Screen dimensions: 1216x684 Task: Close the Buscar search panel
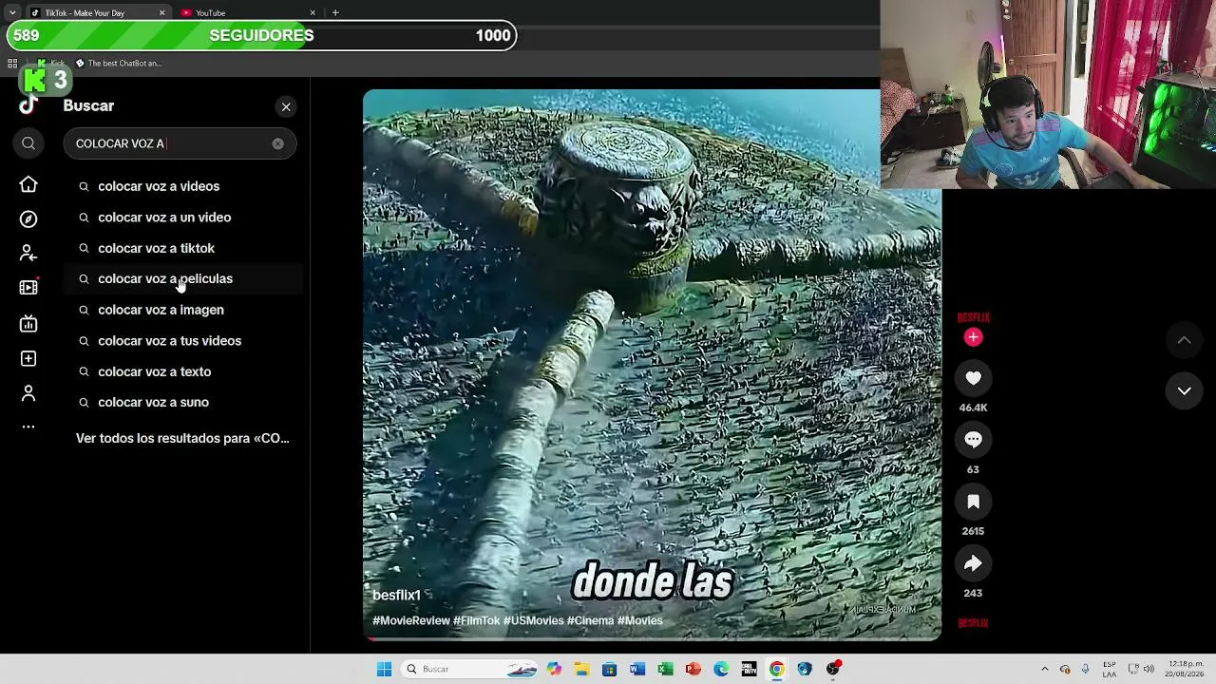point(286,106)
